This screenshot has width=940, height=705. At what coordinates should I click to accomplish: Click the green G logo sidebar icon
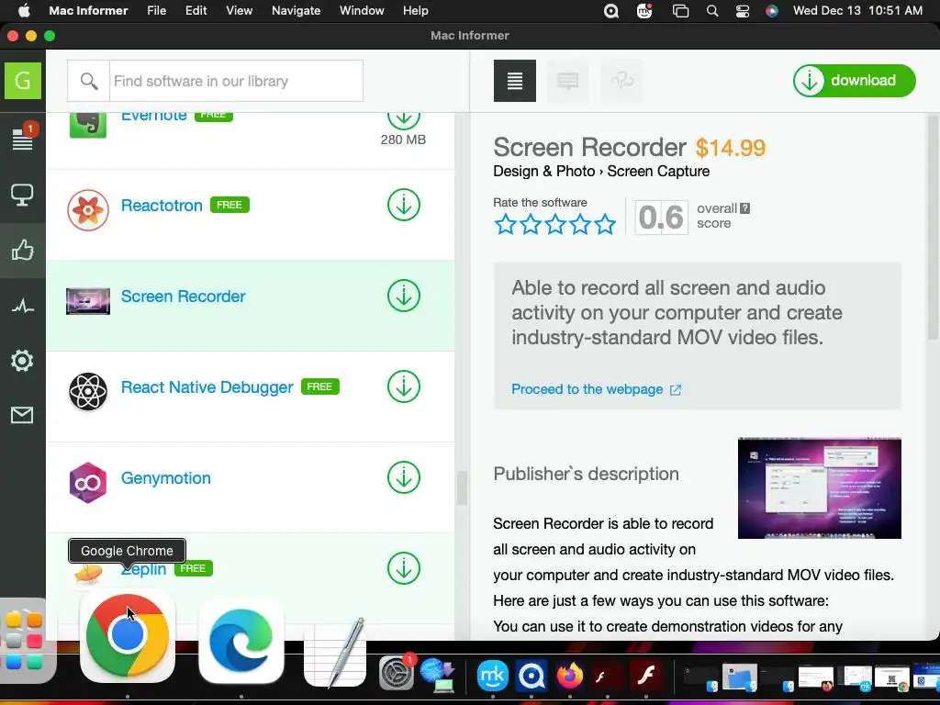tap(23, 81)
